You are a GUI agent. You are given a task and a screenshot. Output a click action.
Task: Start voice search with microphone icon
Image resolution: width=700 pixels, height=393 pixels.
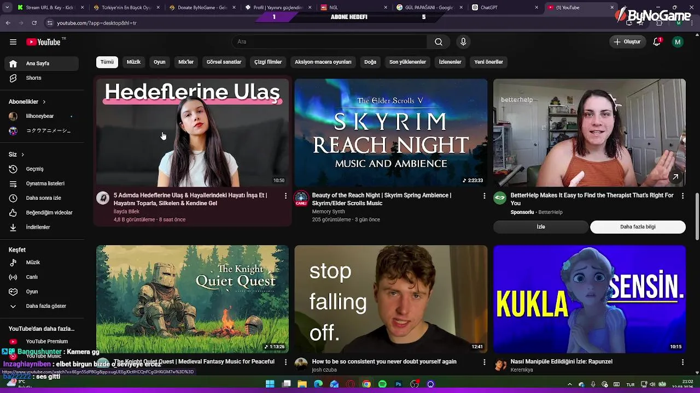(463, 42)
